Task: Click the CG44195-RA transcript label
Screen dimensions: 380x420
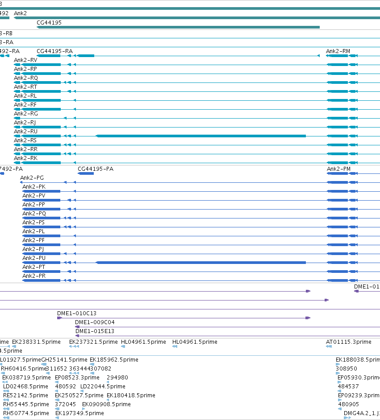Action: click(x=55, y=51)
